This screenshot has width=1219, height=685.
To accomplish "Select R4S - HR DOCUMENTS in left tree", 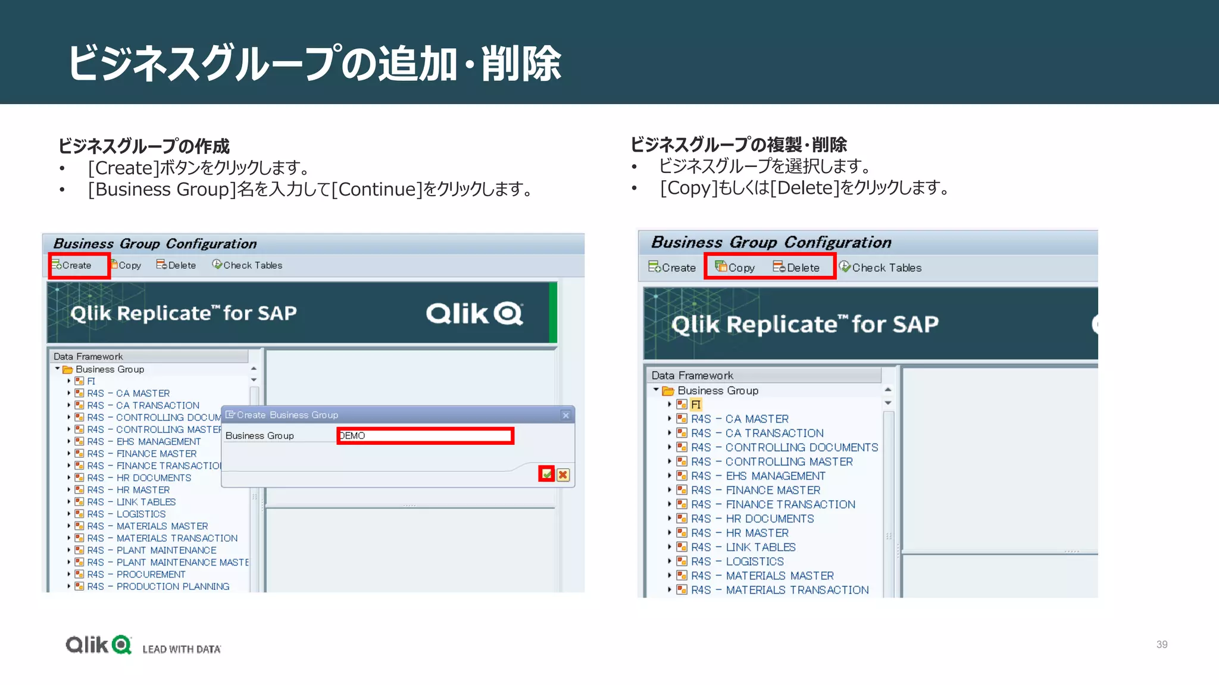I will [139, 478].
